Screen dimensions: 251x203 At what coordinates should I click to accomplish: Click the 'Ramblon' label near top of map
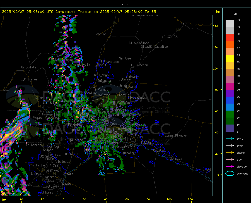(100, 34)
